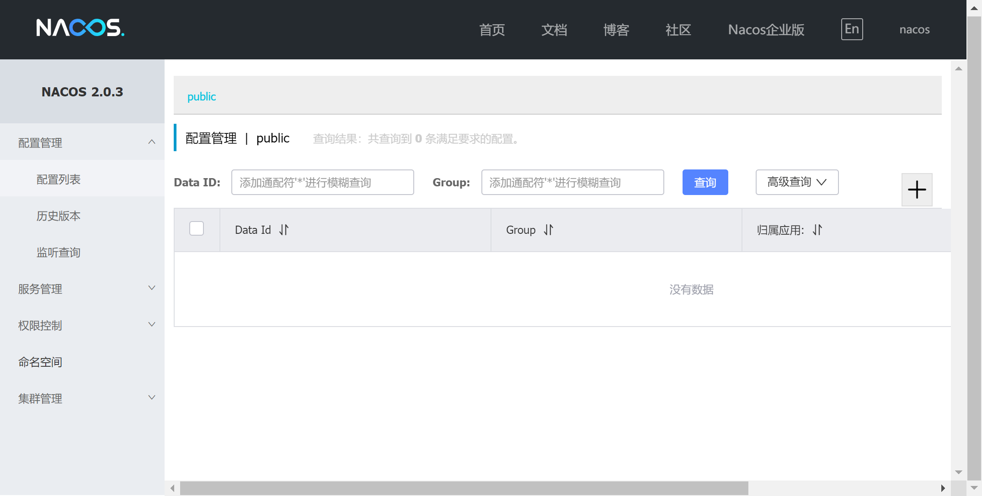The height and width of the screenshot is (496, 982).
Task: Collapse the 配置管理 section
Action: 82,142
